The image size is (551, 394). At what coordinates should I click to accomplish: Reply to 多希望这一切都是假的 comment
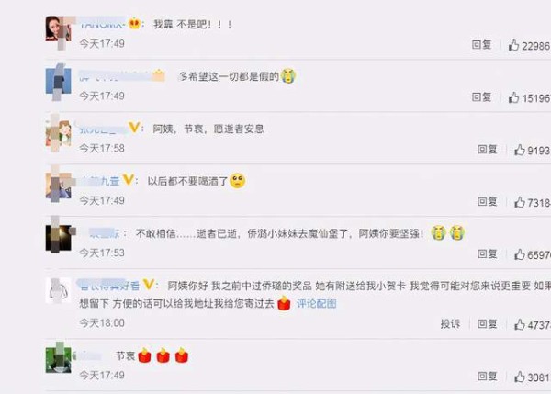(x=481, y=97)
